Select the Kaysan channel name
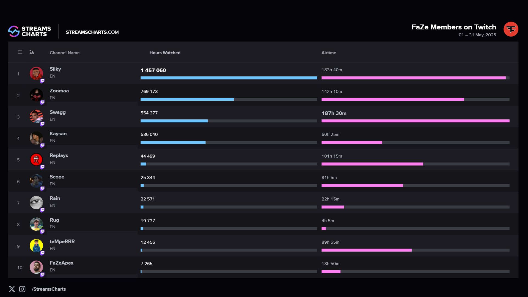The width and height of the screenshot is (528, 297). [x=58, y=134]
